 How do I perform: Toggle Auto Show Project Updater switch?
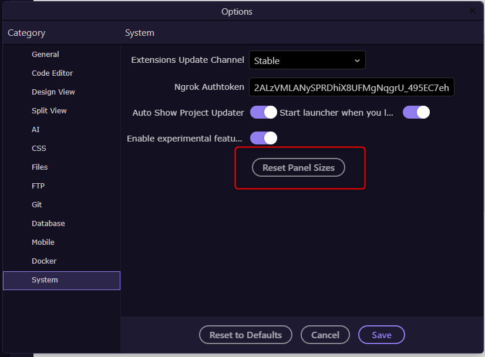point(264,112)
